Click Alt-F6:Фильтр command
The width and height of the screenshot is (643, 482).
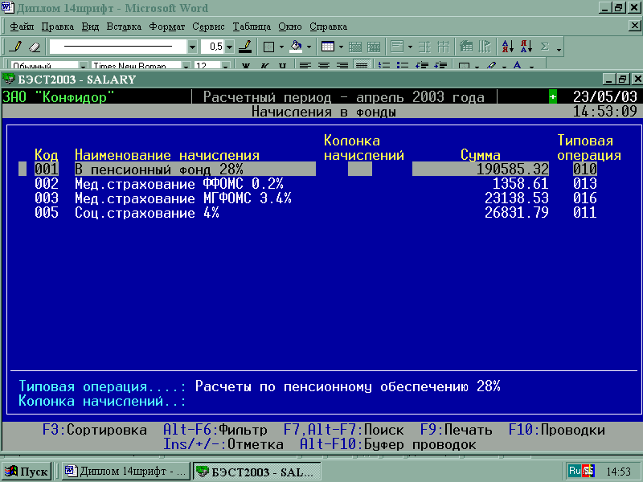click(215, 430)
